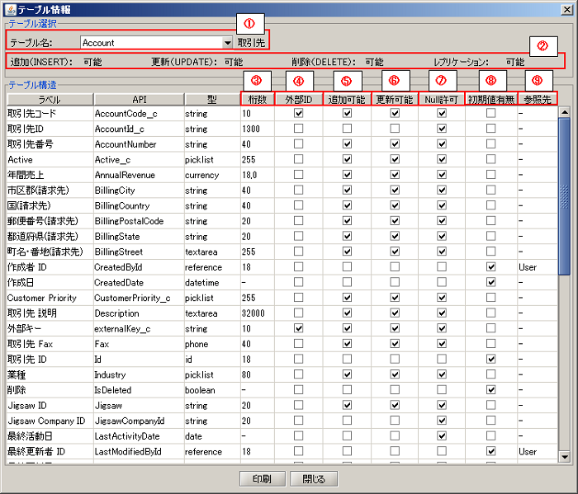Click the Java icon in title bar
578x494 pixels.
pyautogui.click(x=12, y=9)
